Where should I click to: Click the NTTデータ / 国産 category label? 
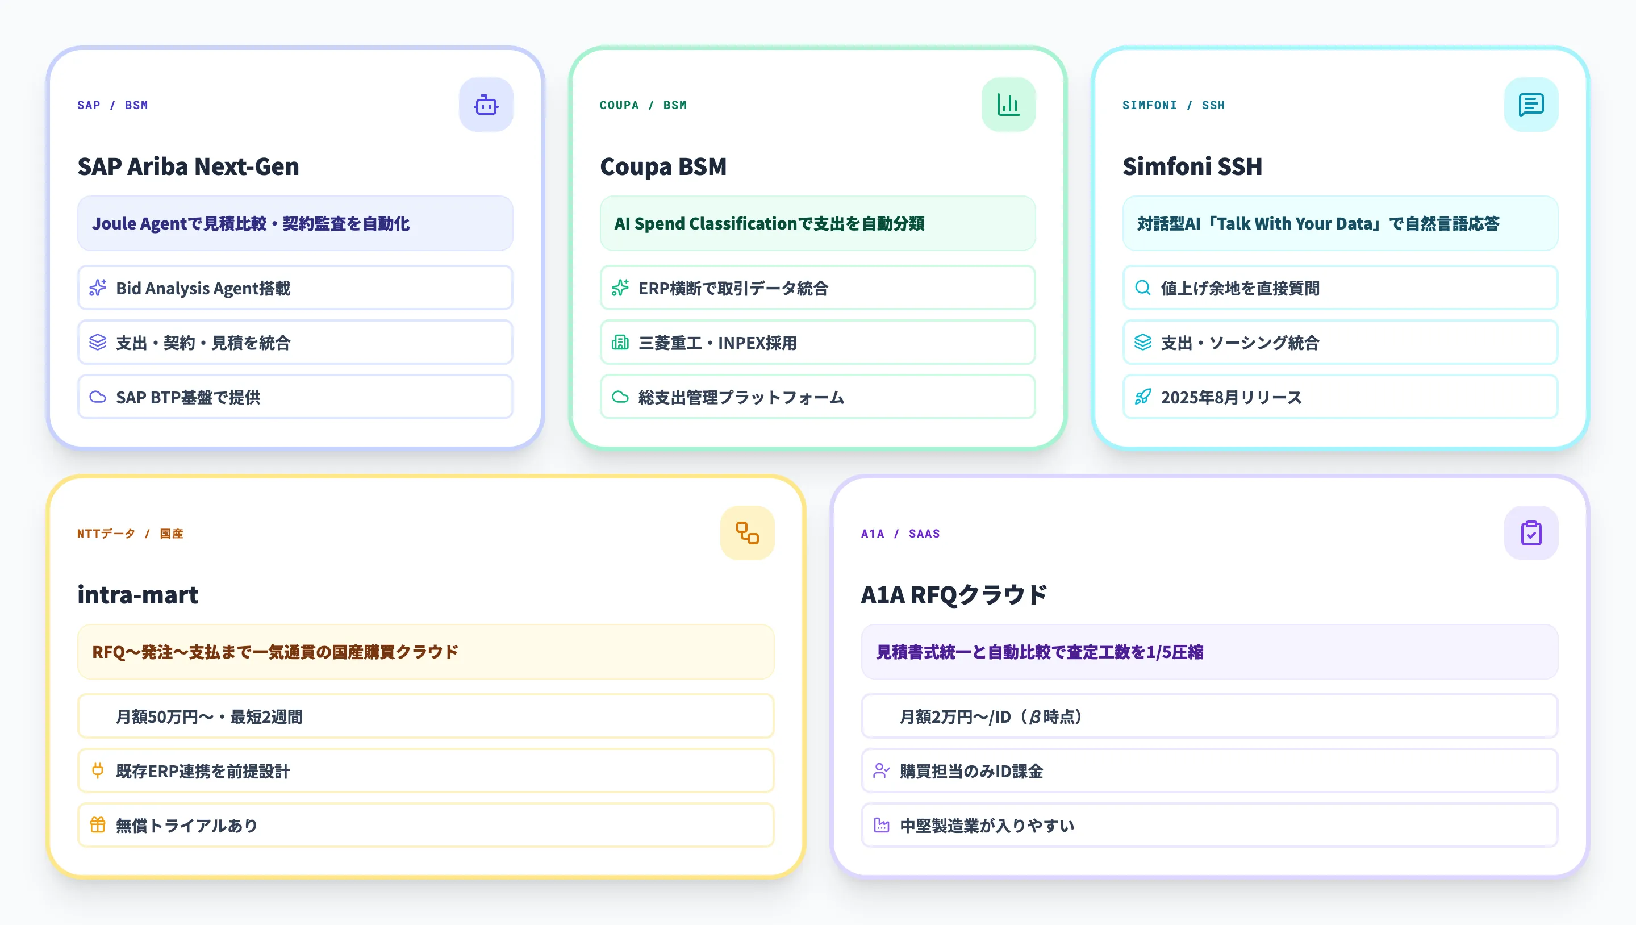click(130, 534)
